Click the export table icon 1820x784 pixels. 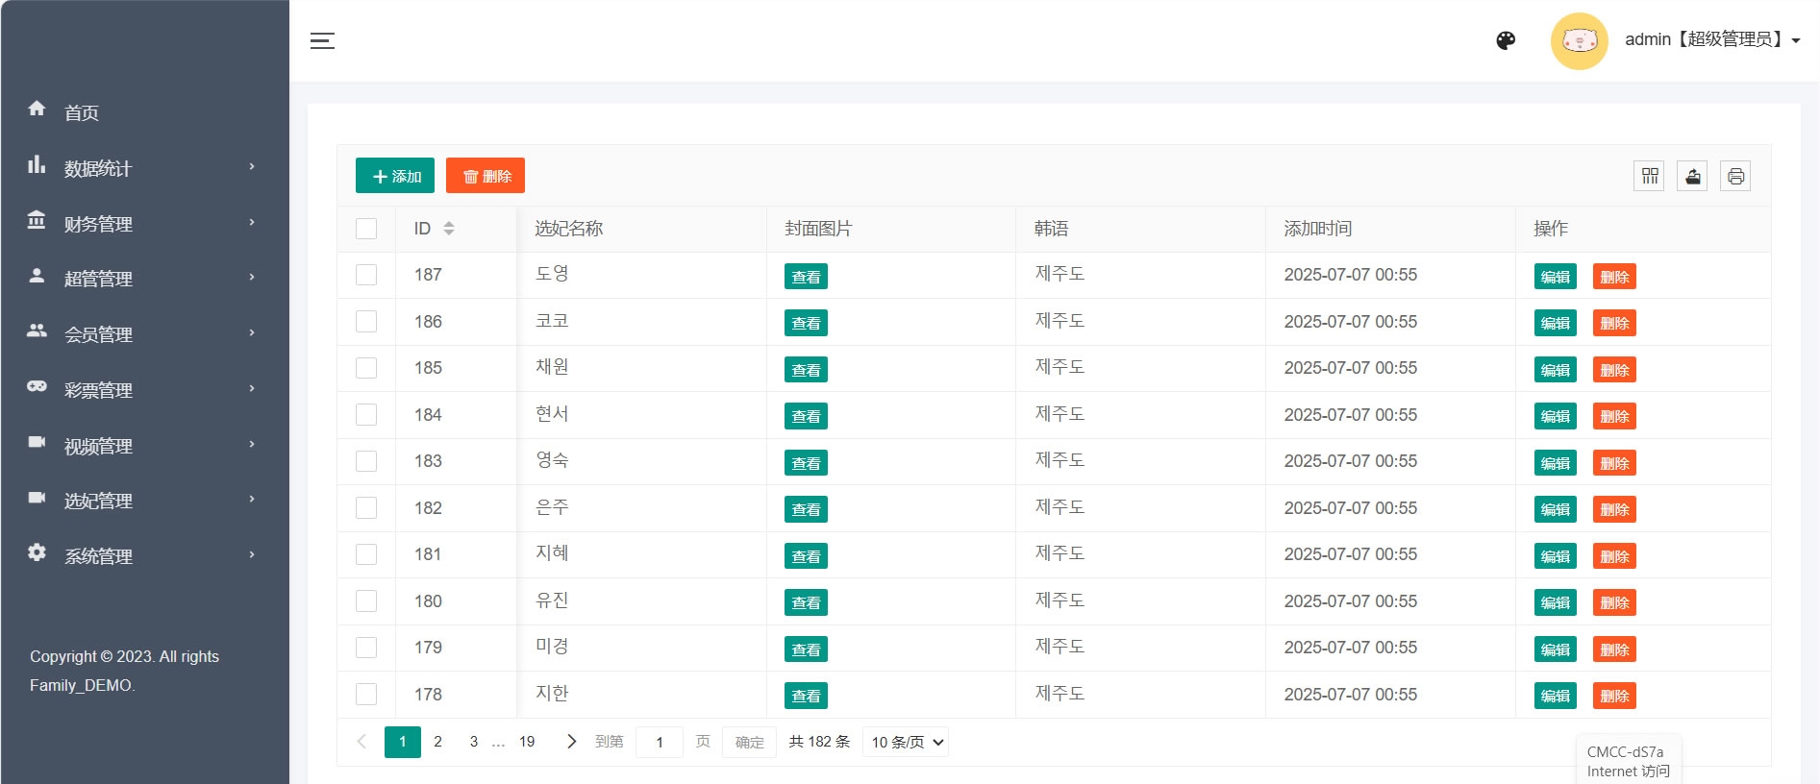(1692, 176)
